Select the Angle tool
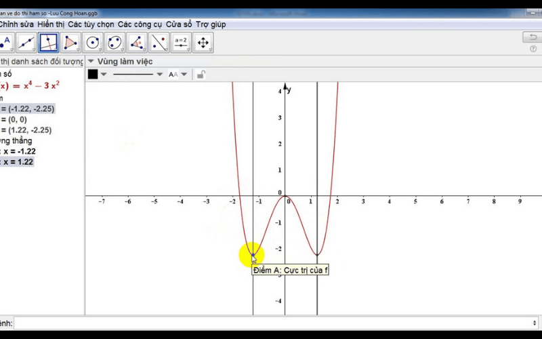Screen dimensions: 542x339 click(137, 43)
